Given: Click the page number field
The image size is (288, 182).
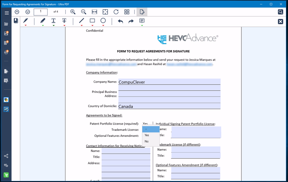Looking at the screenshot, I should (40, 12).
